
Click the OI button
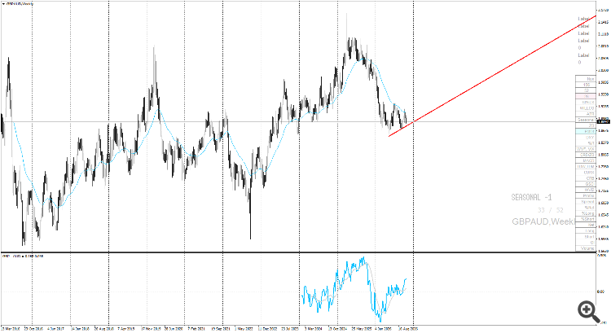[x=586, y=243]
